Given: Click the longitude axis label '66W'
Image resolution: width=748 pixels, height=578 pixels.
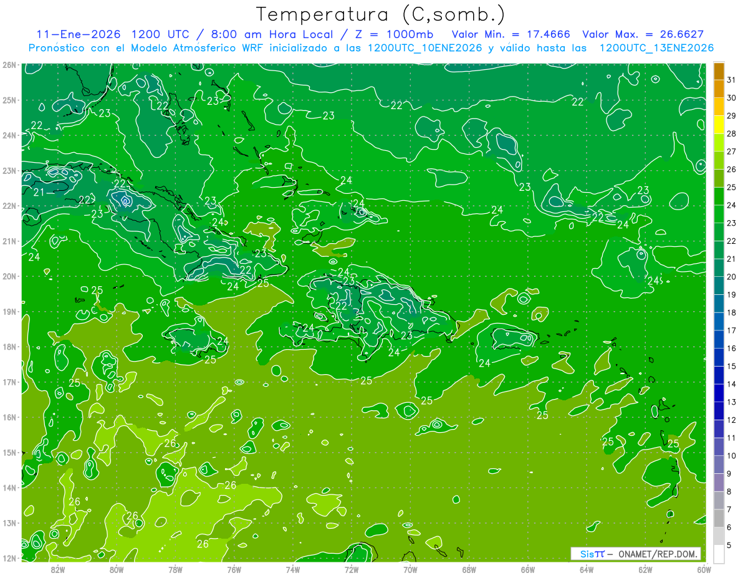Looking at the screenshot, I should tap(528, 569).
